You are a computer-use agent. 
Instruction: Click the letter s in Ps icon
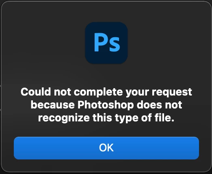click(115, 45)
